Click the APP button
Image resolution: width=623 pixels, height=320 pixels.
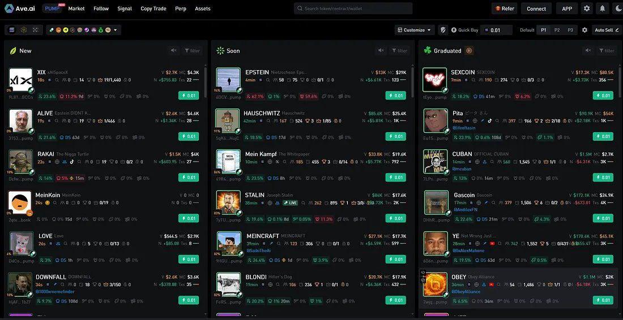(x=567, y=8)
